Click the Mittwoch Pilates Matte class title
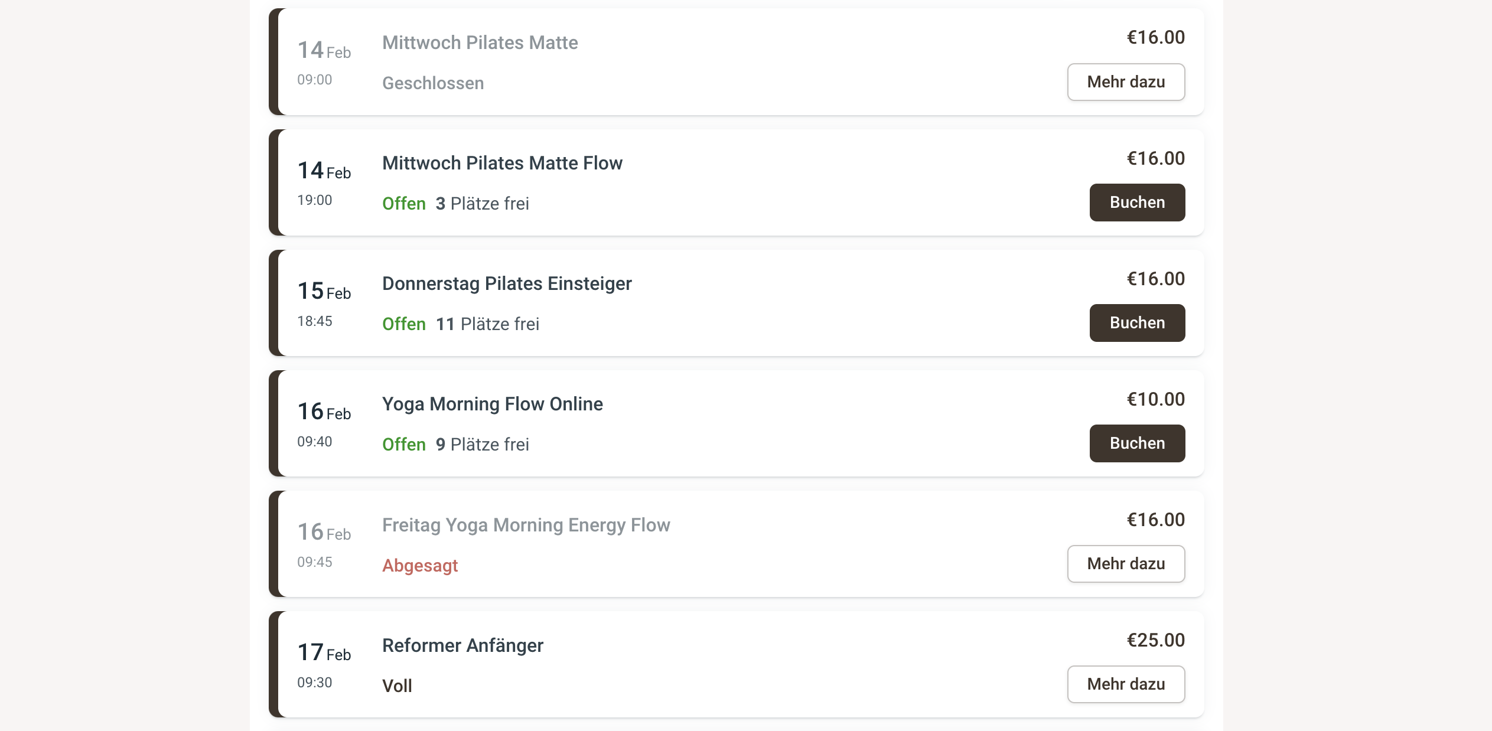Viewport: 1492px width, 731px height. click(x=480, y=43)
